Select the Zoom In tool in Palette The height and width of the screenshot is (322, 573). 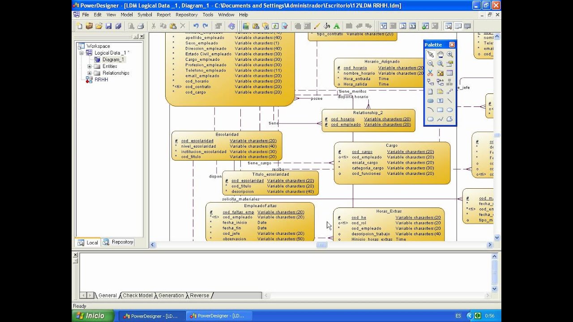click(450, 55)
